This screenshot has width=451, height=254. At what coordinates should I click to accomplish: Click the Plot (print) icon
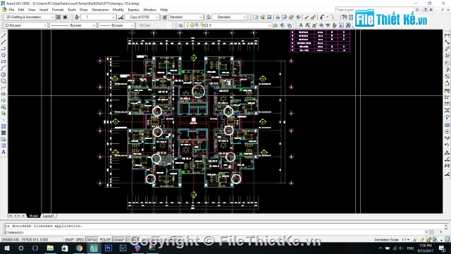tap(278, 17)
